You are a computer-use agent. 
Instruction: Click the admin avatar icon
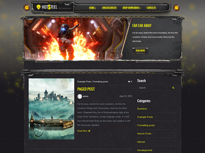click(80, 97)
